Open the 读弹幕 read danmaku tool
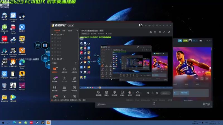The height and width of the screenshot is (125, 223). pos(74,79)
